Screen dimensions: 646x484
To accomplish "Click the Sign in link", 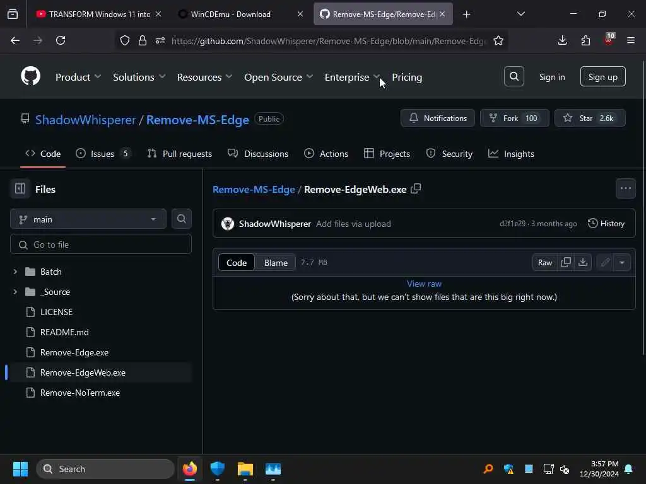I will tap(551, 77).
